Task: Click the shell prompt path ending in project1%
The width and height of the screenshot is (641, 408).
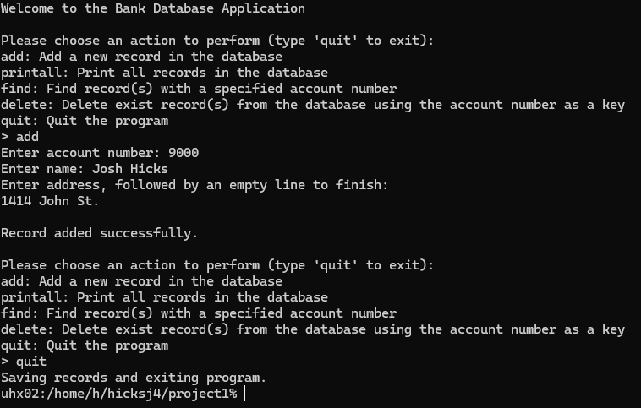Action: 118,394
